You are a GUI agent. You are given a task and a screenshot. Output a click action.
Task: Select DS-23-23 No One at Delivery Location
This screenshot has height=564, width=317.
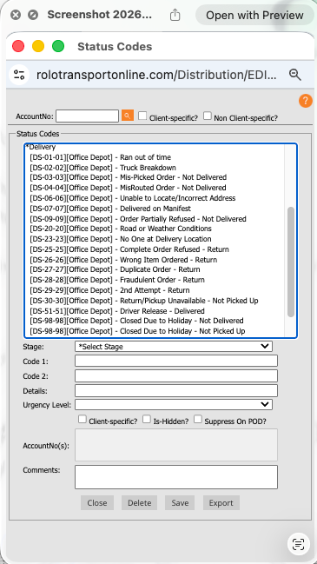(x=155, y=239)
